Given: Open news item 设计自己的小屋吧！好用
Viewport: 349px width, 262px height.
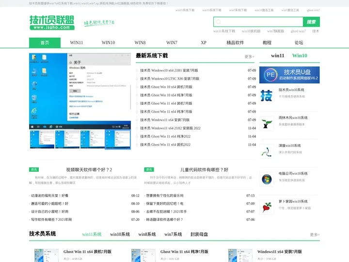Looking at the screenshot, I should [49, 212].
